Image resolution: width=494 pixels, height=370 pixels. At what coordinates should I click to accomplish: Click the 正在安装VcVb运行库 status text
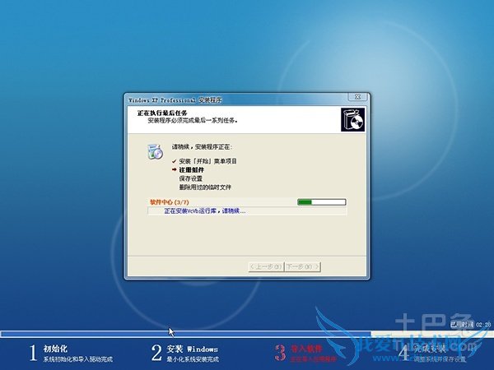coord(205,210)
